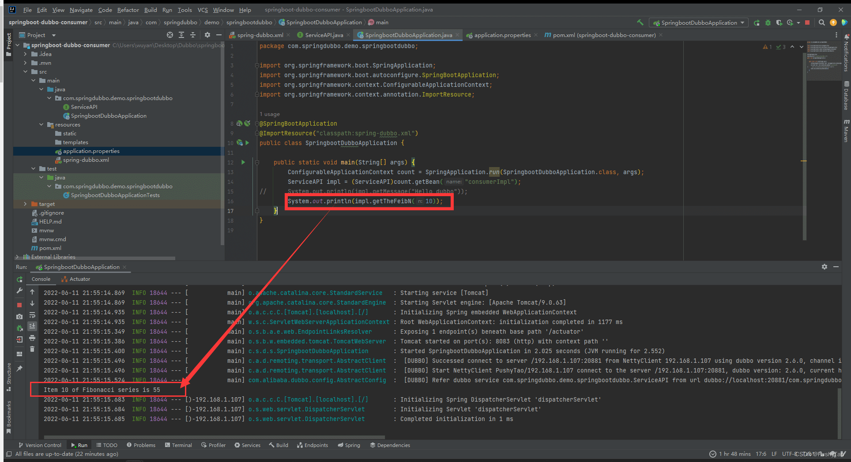The height and width of the screenshot is (462, 851).
Task: Rerun SpringbootDubboApplication from the top toolbar
Action: [x=757, y=22]
